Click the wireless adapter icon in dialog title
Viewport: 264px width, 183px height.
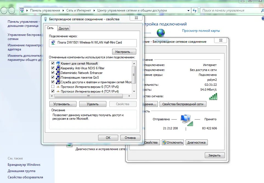point(45,19)
